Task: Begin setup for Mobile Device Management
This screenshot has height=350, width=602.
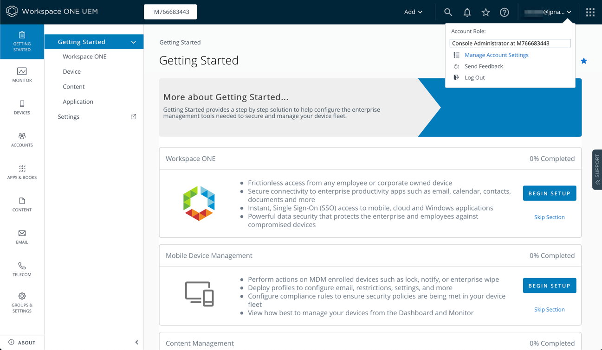Action: click(550, 286)
